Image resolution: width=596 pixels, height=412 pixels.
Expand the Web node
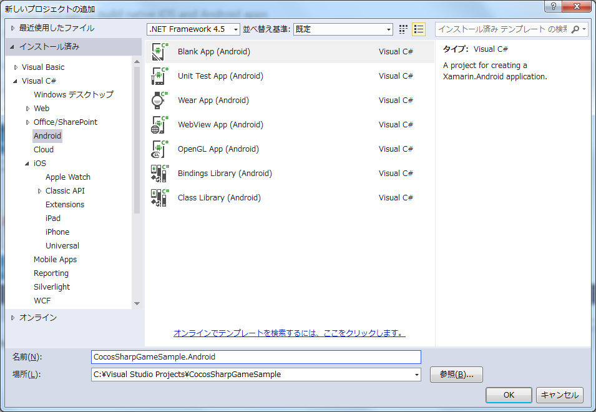pos(27,109)
